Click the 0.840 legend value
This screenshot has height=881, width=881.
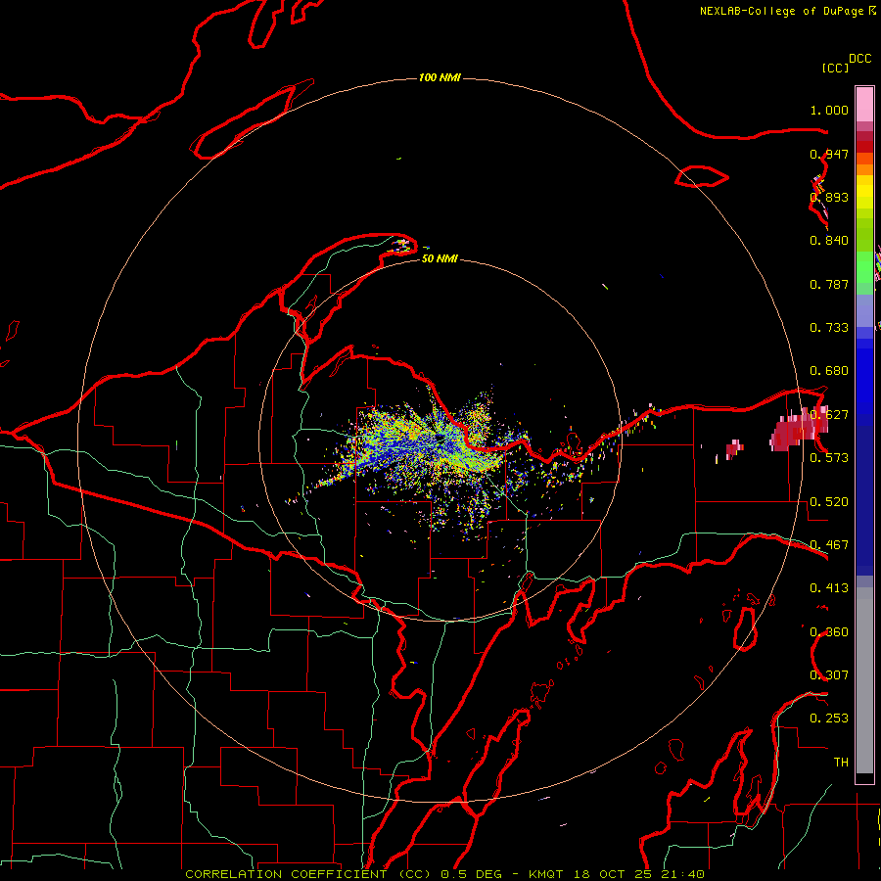[x=829, y=241]
